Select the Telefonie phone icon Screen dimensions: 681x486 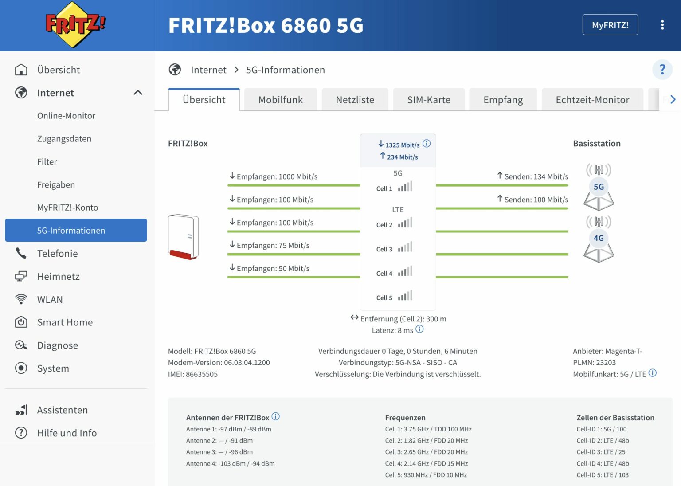pos(20,253)
